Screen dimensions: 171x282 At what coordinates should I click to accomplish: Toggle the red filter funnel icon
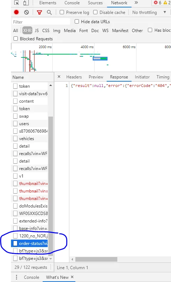(39, 12)
